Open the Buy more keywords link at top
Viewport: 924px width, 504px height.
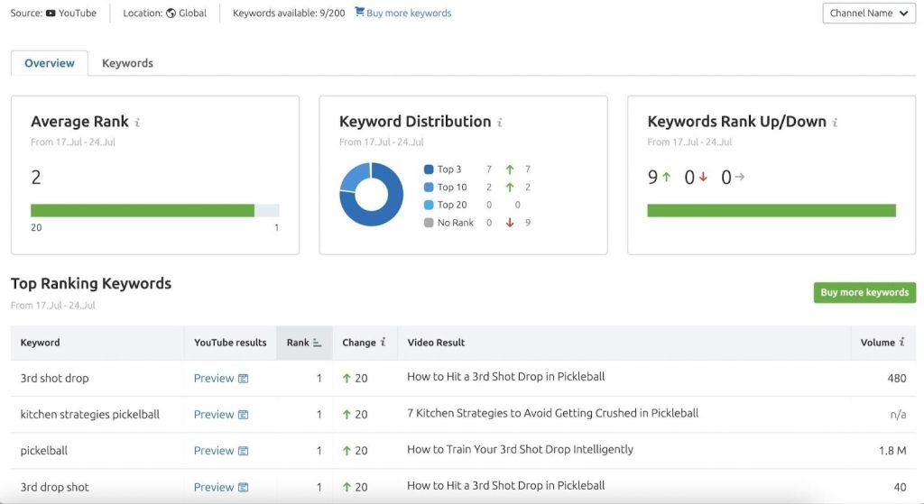[x=409, y=13]
